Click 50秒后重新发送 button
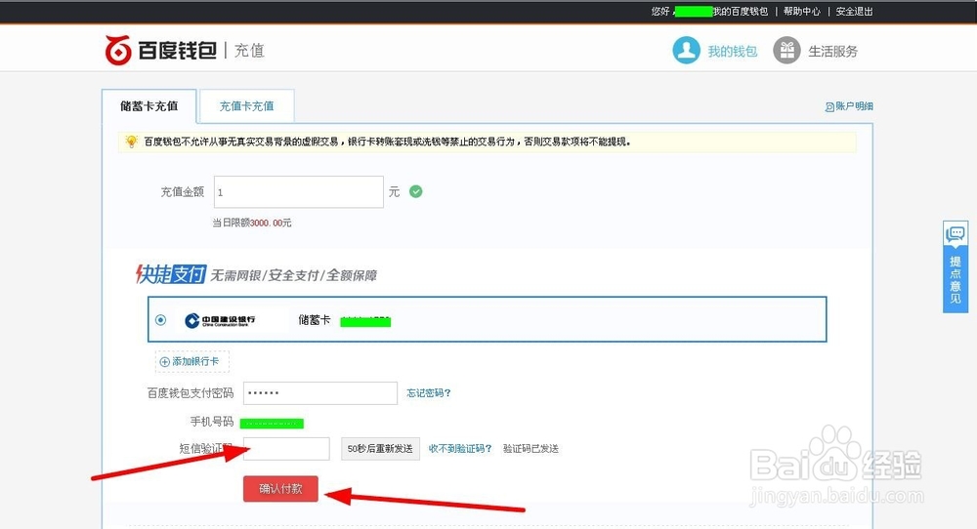Viewport: 977px width, 529px height. 380,449
